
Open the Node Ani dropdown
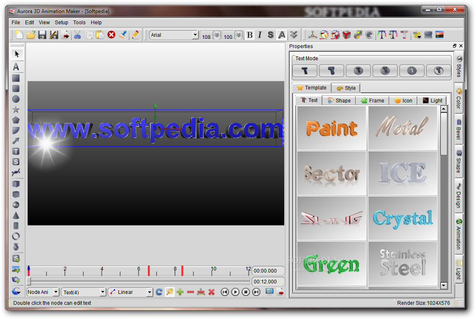pyautogui.click(x=56, y=292)
